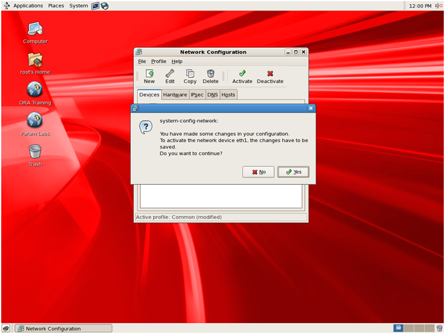Switch to the IPsec tab
Image resolution: width=445 pixels, height=334 pixels.
point(197,95)
